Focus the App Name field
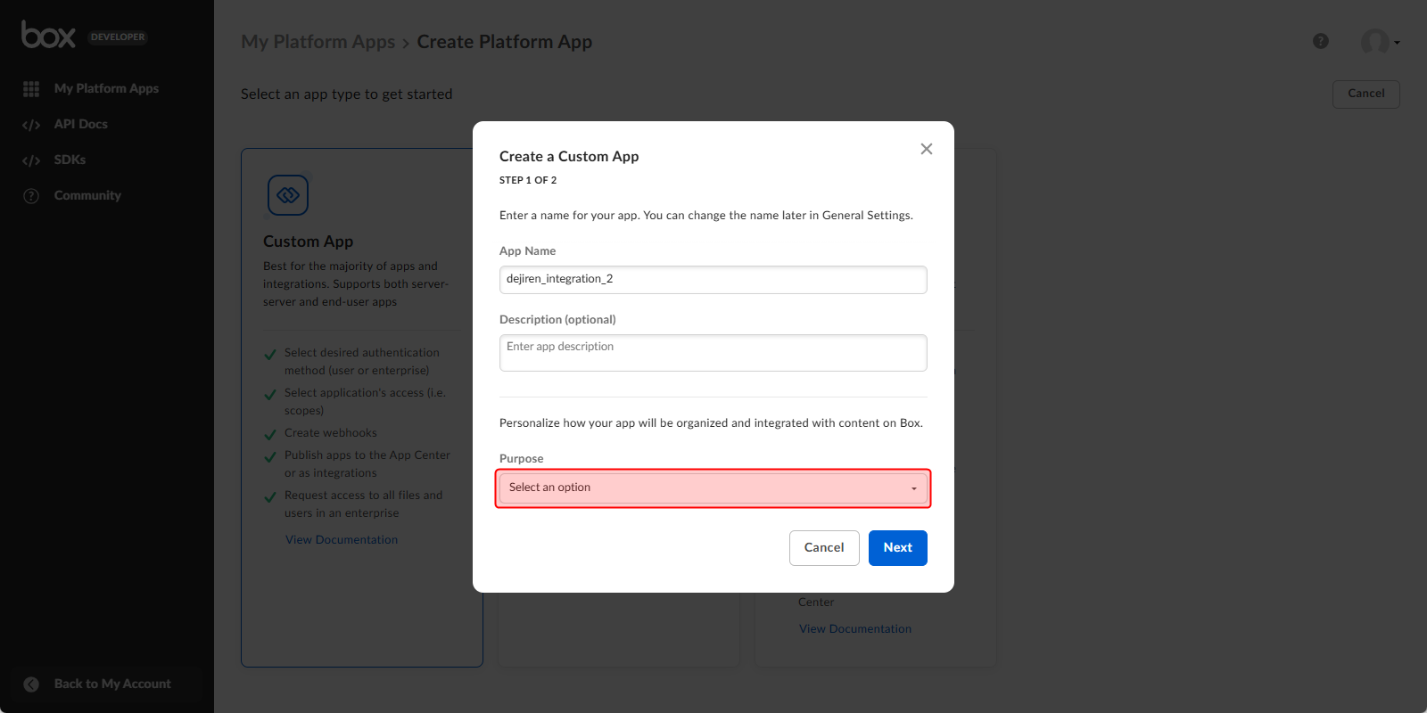This screenshot has height=713, width=1427. click(713, 280)
